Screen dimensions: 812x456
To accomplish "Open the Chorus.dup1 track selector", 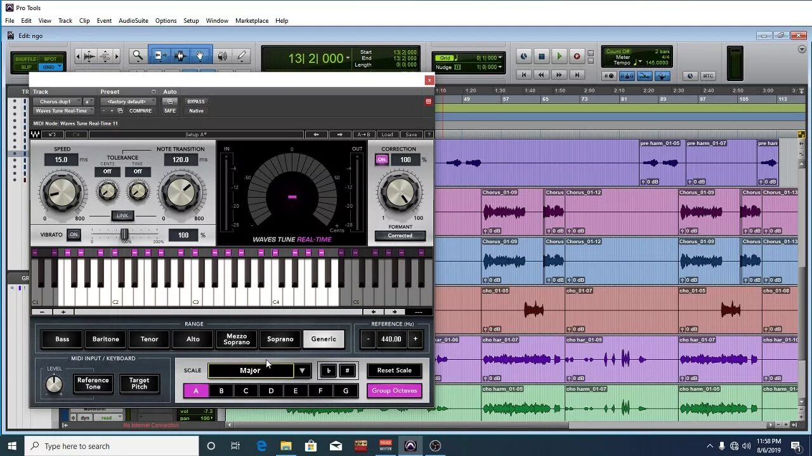I will pyautogui.click(x=57, y=101).
